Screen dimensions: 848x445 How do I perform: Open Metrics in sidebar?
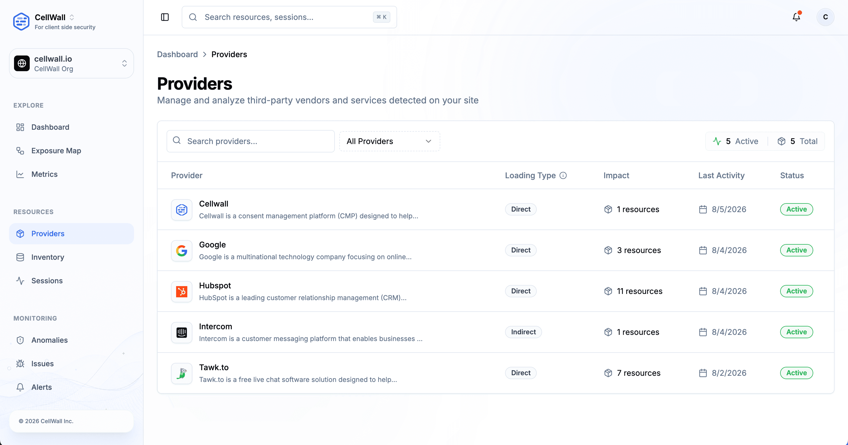click(x=72, y=174)
